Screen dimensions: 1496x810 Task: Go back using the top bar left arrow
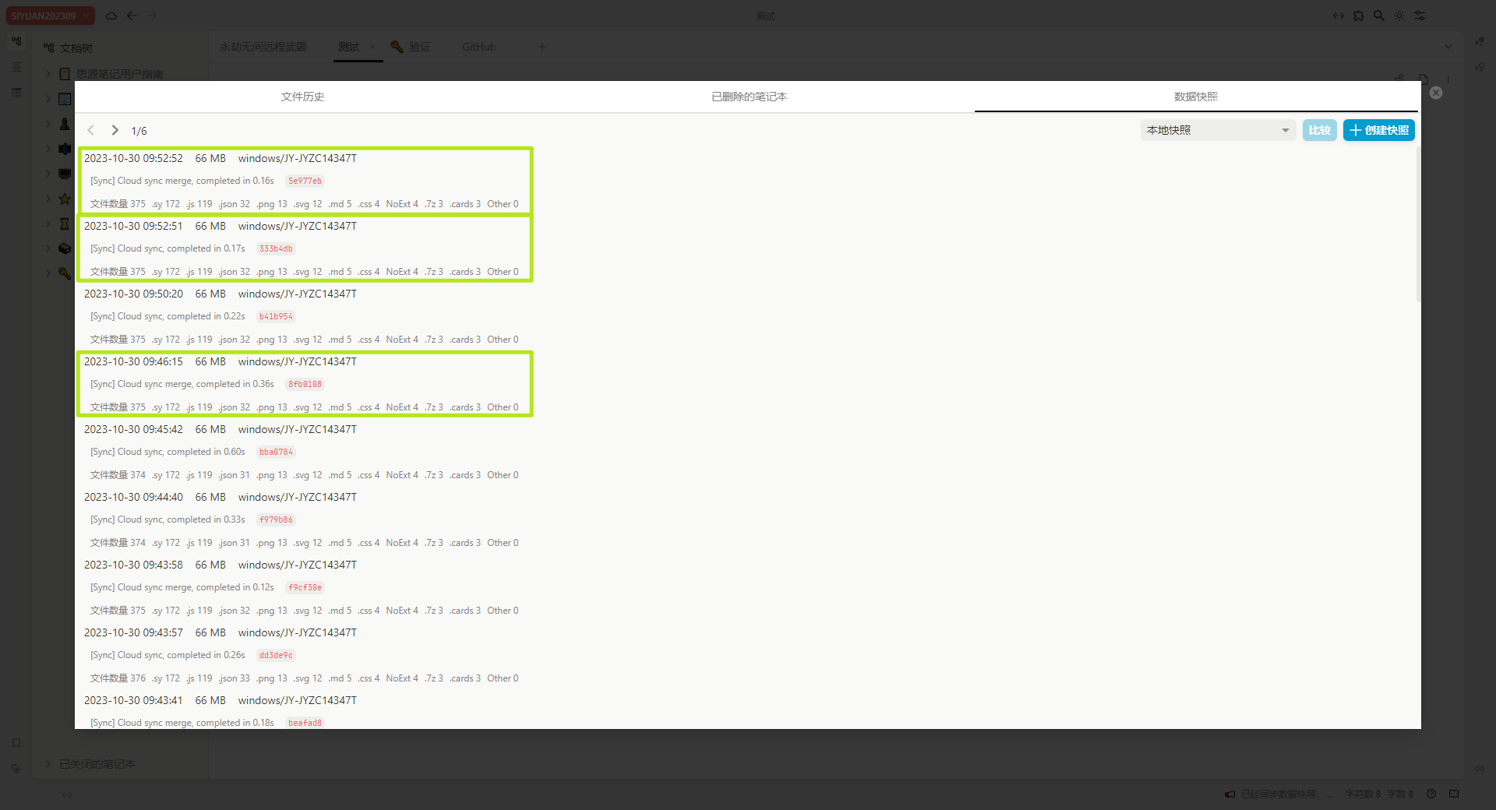coord(132,16)
